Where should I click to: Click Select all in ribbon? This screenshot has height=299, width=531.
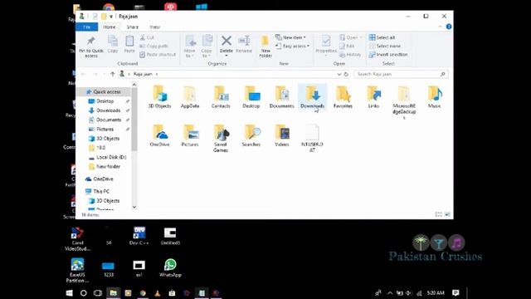(382, 37)
